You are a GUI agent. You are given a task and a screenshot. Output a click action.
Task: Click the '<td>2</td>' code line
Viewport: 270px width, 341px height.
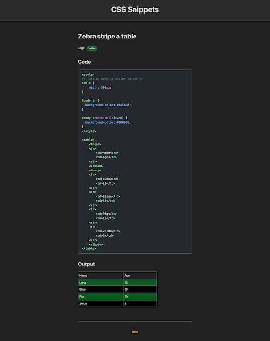pyautogui.click(x=104, y=235)
